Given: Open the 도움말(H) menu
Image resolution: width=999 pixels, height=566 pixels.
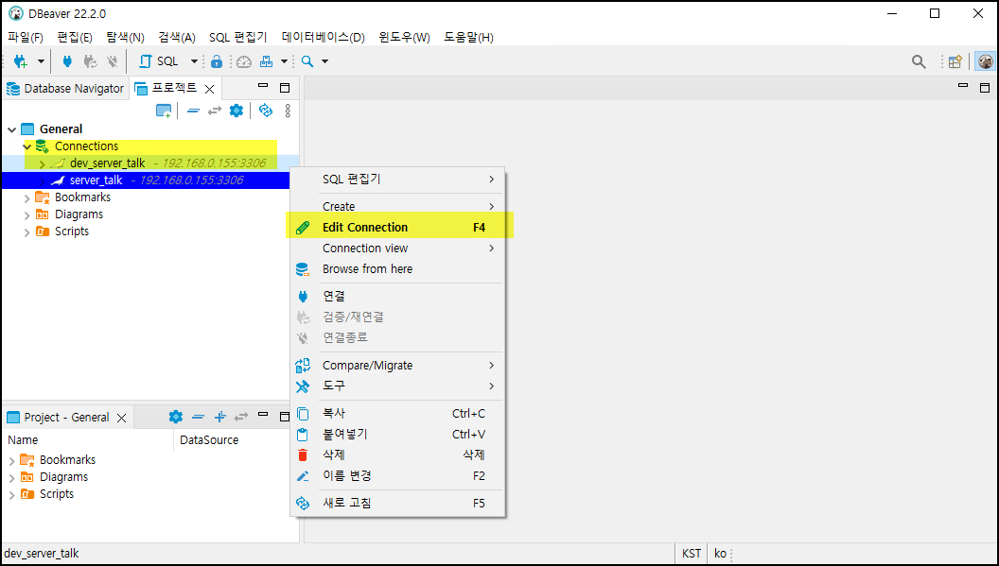Looking at the screenshot, I should [x=468, y=38].
